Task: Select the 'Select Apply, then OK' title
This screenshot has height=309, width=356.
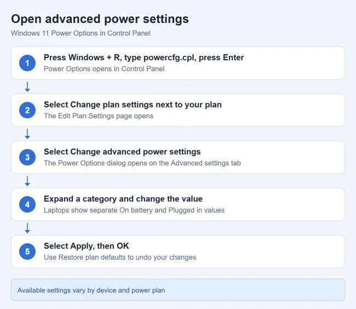Action: 87,246
